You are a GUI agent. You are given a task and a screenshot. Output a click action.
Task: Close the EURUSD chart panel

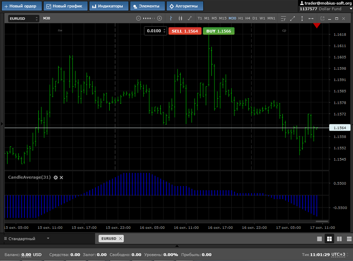344,19
